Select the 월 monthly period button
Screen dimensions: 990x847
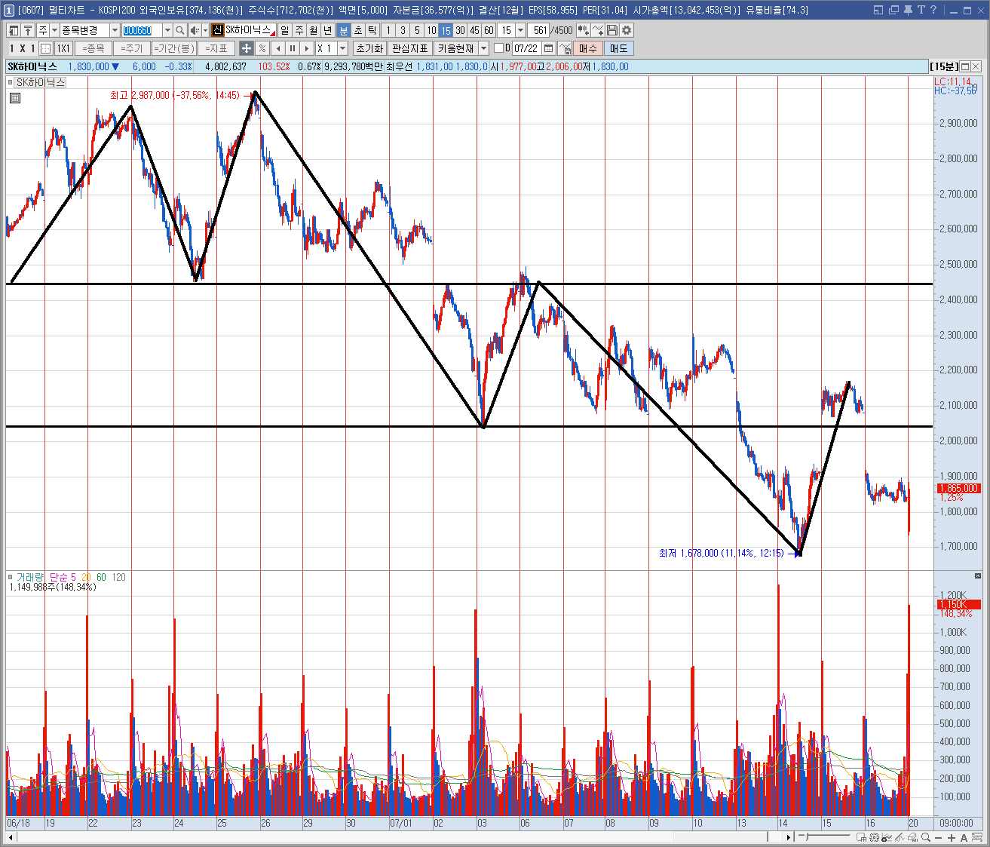pos(313,30)
